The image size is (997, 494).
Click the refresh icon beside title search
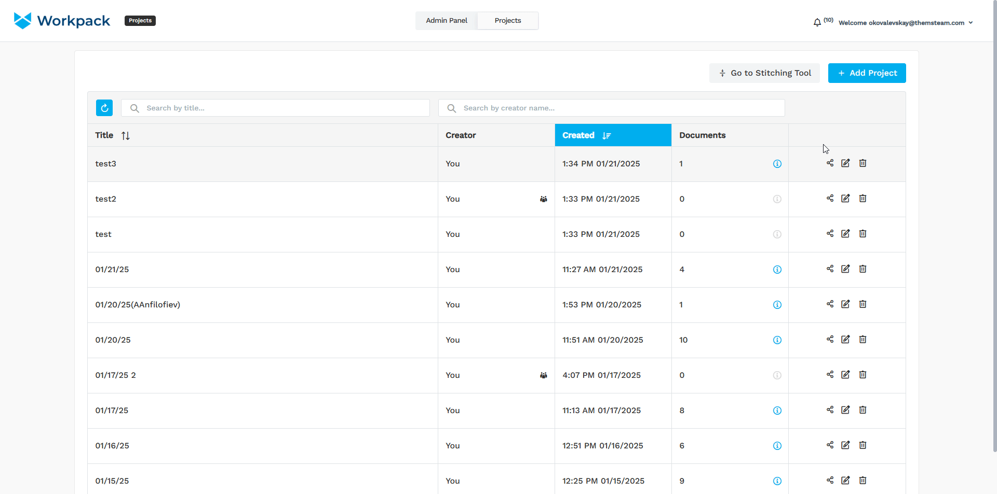point(104,108)
